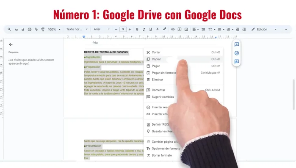Image resolution: width=296 pixels, height=168 pixels.
Task: Click the Esquema outline heading
Action: pos(14,52)
